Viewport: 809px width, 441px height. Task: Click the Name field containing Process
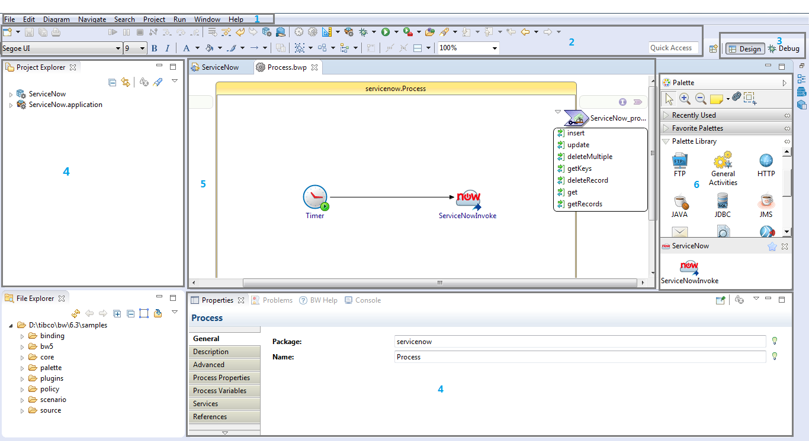point(580,357)
